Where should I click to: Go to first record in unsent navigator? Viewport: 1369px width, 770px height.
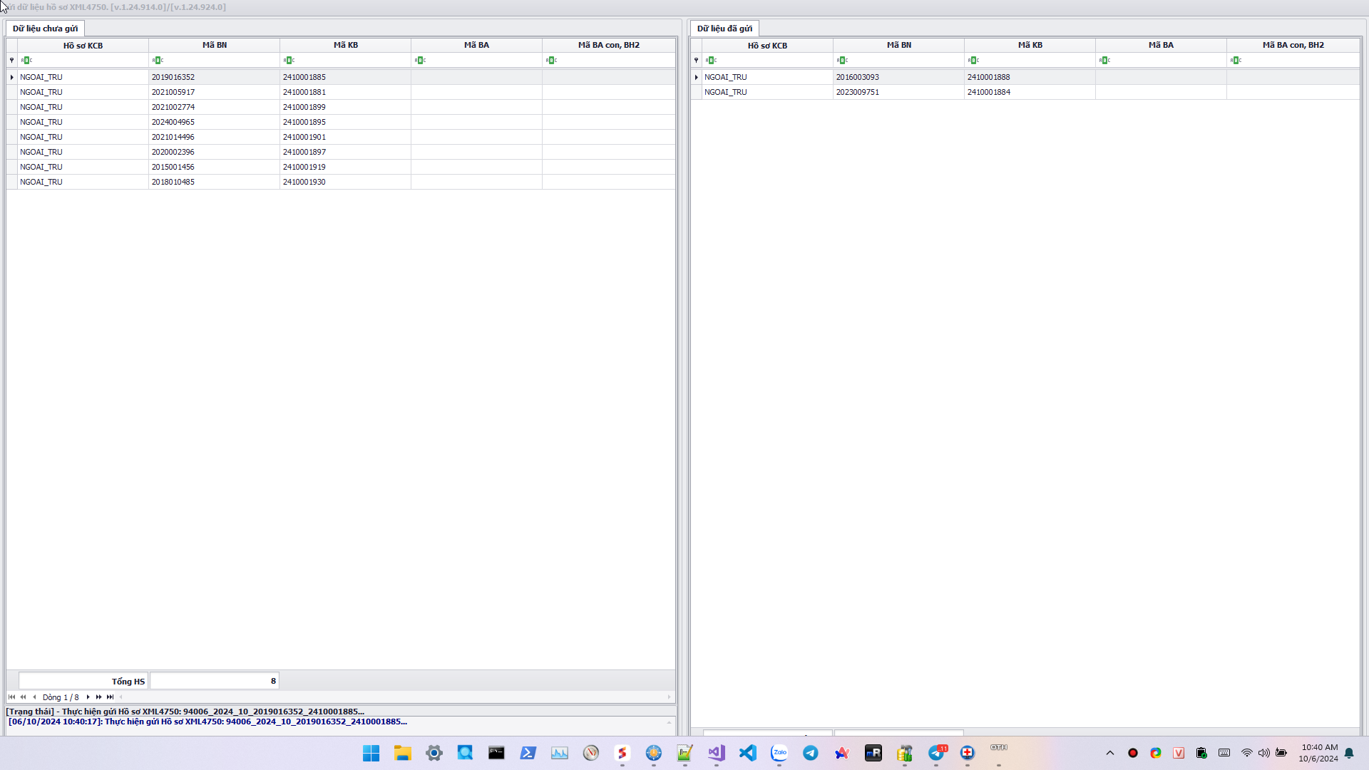[11, 697]
